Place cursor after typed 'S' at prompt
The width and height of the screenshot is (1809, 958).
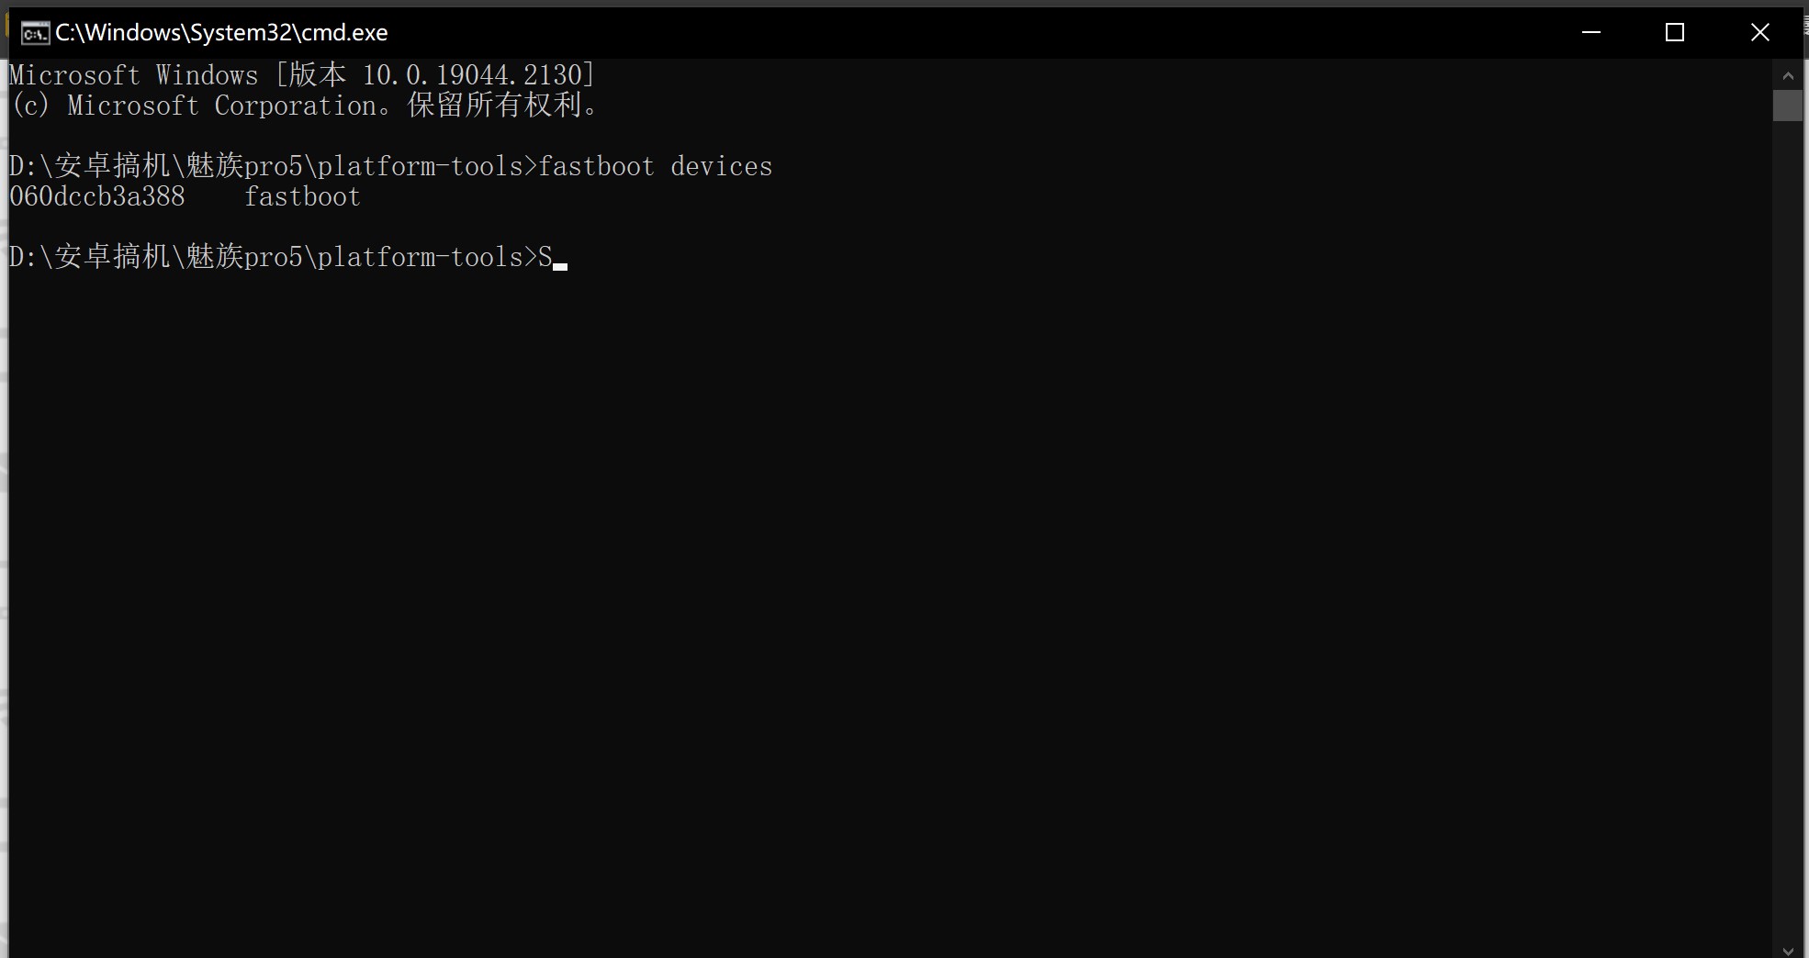click(x=560, y=257)
